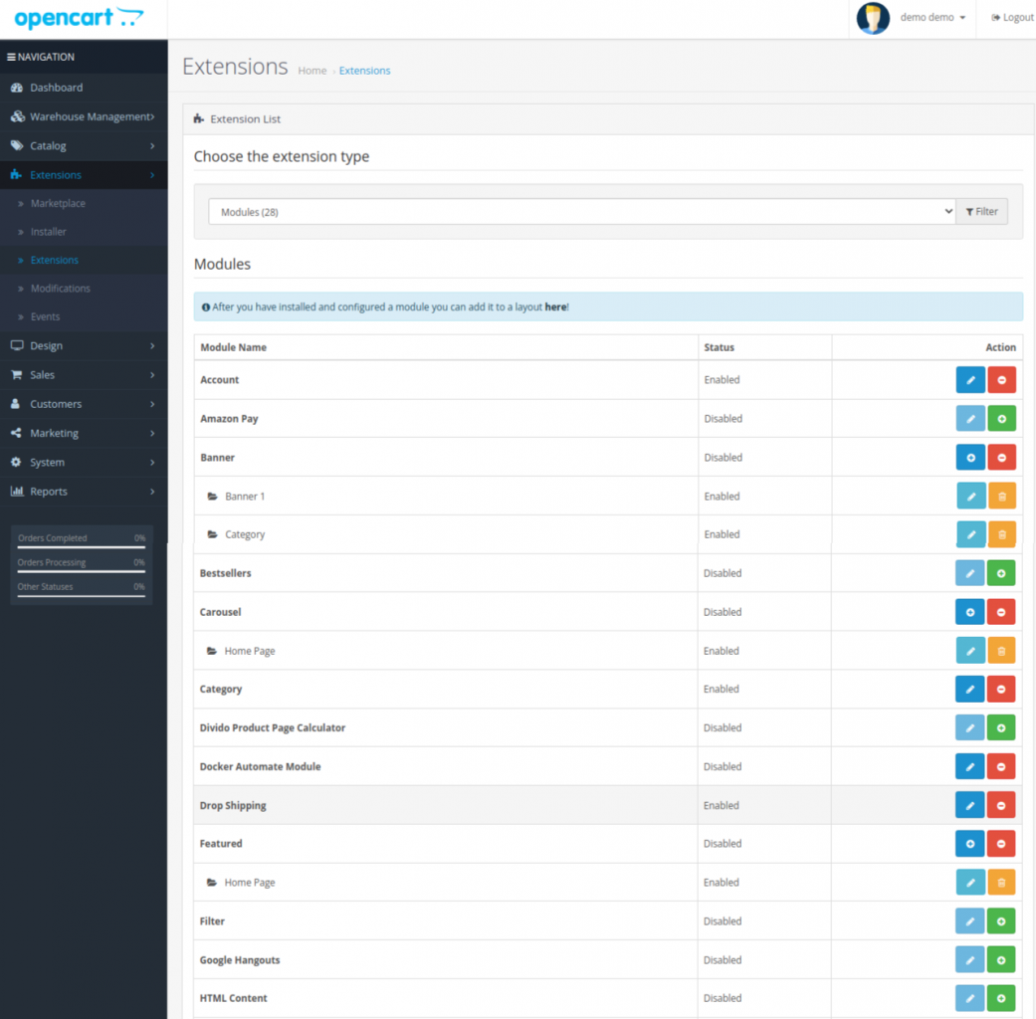Edit the Category module
This screenshot has width=1036, height=1019.
tap(970, 689)
